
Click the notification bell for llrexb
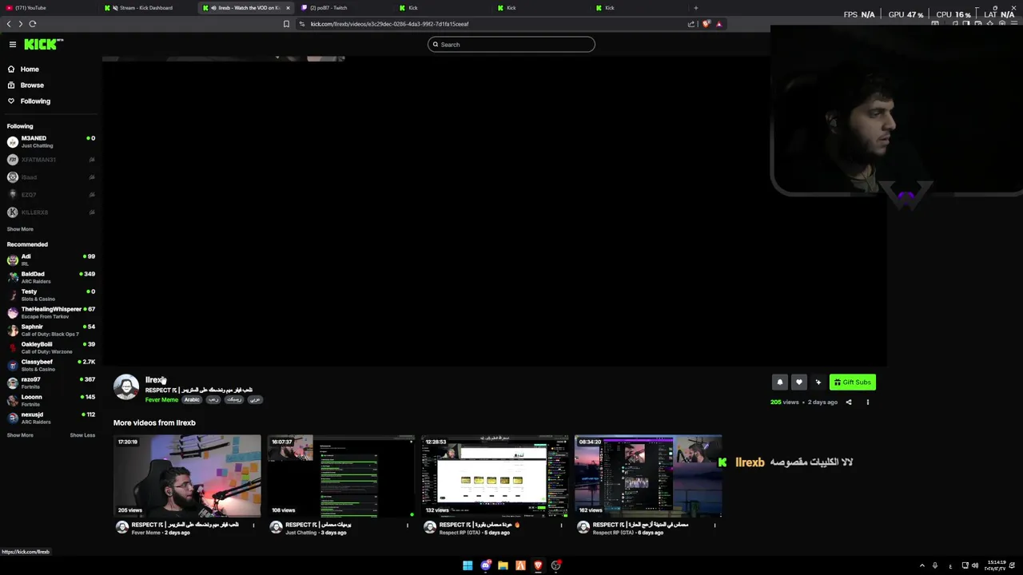point(780,383)
